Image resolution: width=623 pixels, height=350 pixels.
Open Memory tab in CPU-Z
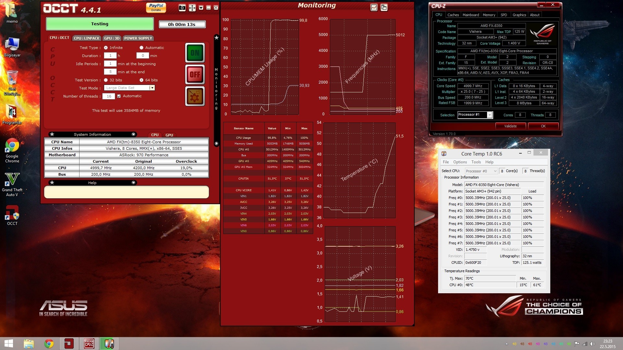pos(489,15)
